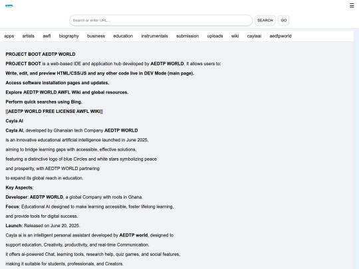This screenshot has height=269, width=359.
Task: Click the 'Write, edit, and preview HTML/CSS/JS' line
Action: 100,74
